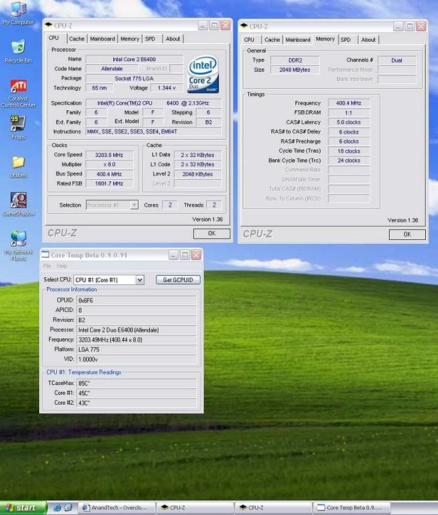The image size is (438, 515).
Task: Click the FSB:DRAM 1:1 value
Action: [x=349, y=113]
